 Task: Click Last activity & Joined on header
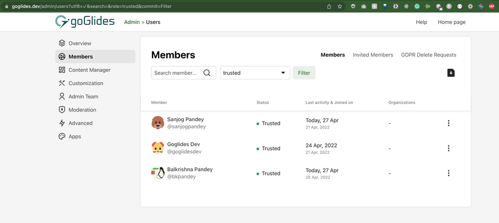coord(329,102)
